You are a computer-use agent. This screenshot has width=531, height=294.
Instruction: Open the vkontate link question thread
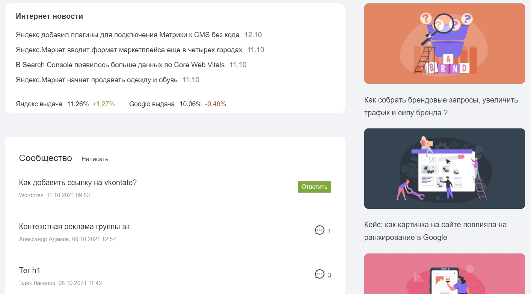pos(78,183)
